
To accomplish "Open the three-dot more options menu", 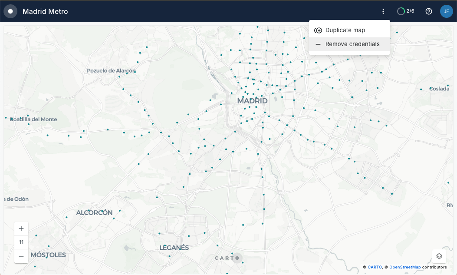I will (383, 11).
